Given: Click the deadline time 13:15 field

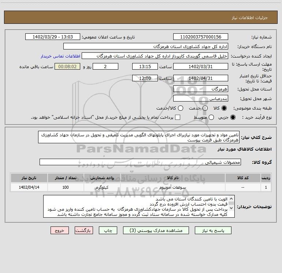Looking at the screenshot, I should point(145,66).
